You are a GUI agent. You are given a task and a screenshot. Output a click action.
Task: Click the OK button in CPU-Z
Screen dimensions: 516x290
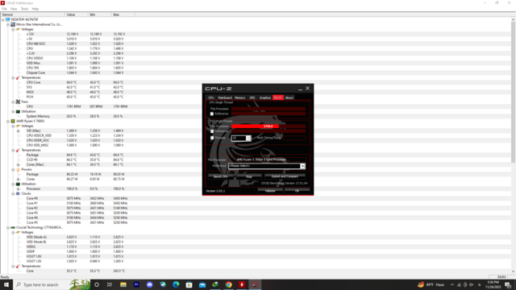point(297,191)
